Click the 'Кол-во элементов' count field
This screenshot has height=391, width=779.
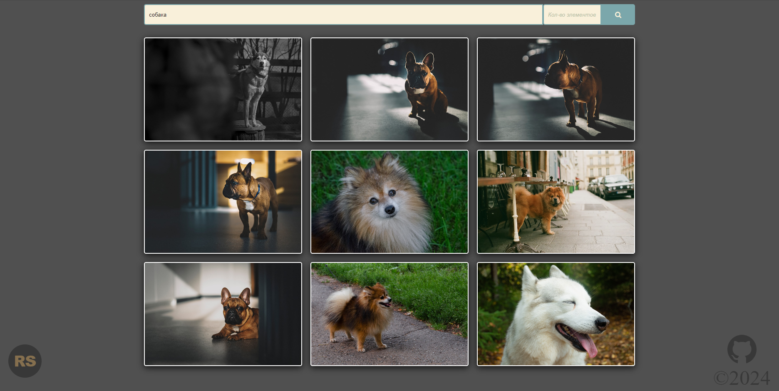pos(572,15)
